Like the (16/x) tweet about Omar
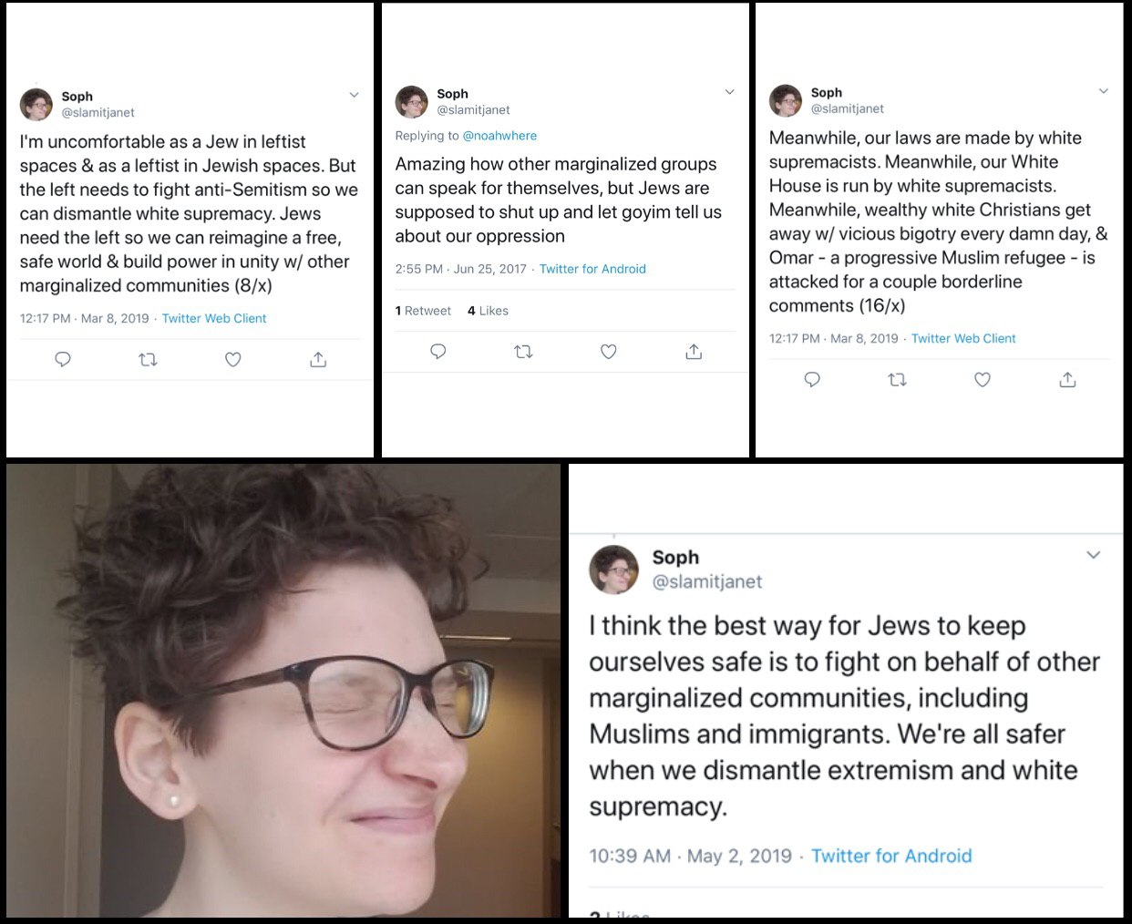This screenshot has height=924, width=1132. click(x=983, y=379)
